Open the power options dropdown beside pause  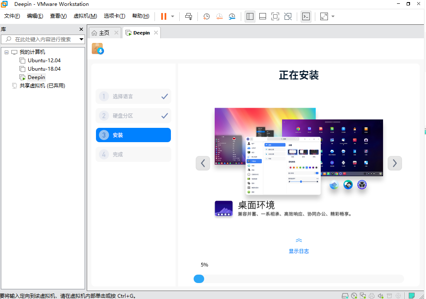pyautogui.click(x=173, y=16)
